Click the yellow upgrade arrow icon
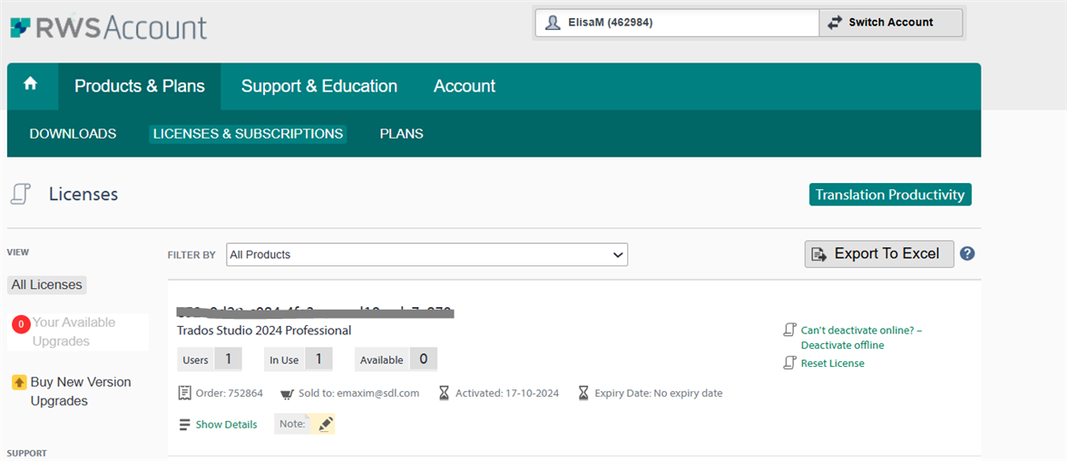 click(x=19, y=382)
